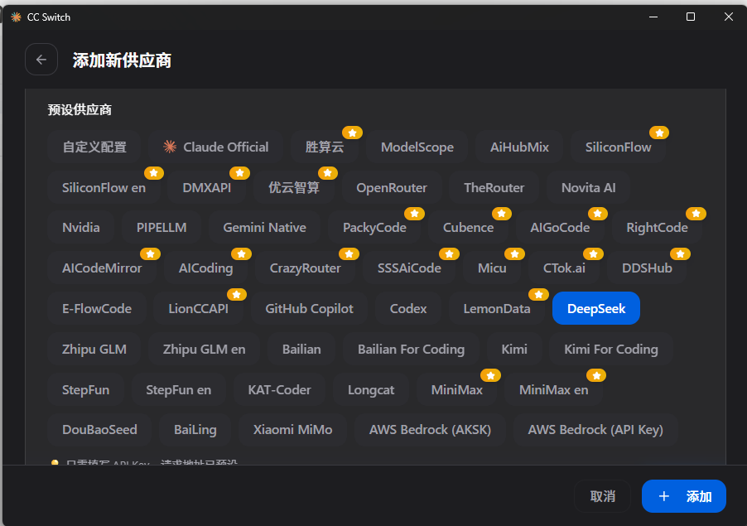Select the Cubence preset
The height and width of the screenshot is (526, 747).
click(x=468, y=227)
